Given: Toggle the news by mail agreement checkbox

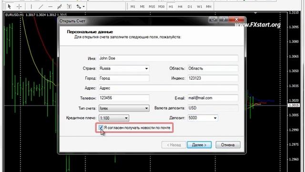Looking at the screenshot, I should coord(101,128).
